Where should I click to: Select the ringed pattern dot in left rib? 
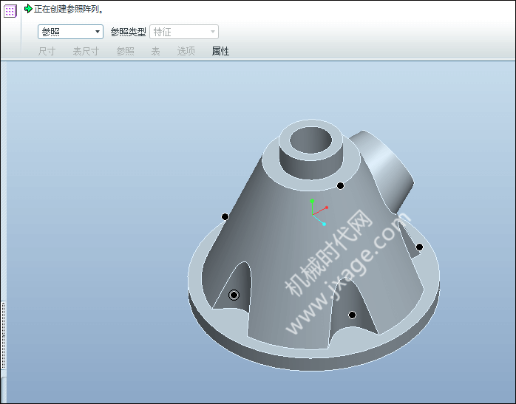pyautogui.click(x=234, y=295)
